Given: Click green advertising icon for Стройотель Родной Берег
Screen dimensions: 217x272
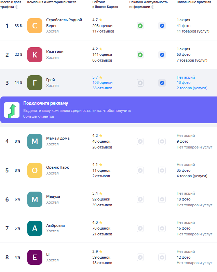Looking at the screenshot, I should [140, 26].
